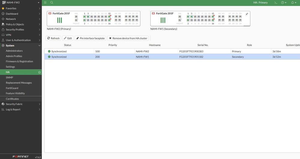Image resolution: width=300 pixels, height=159 pixels.
Task: Click the FortiGate 201F logo on primary faceplate
Action: 50,13
